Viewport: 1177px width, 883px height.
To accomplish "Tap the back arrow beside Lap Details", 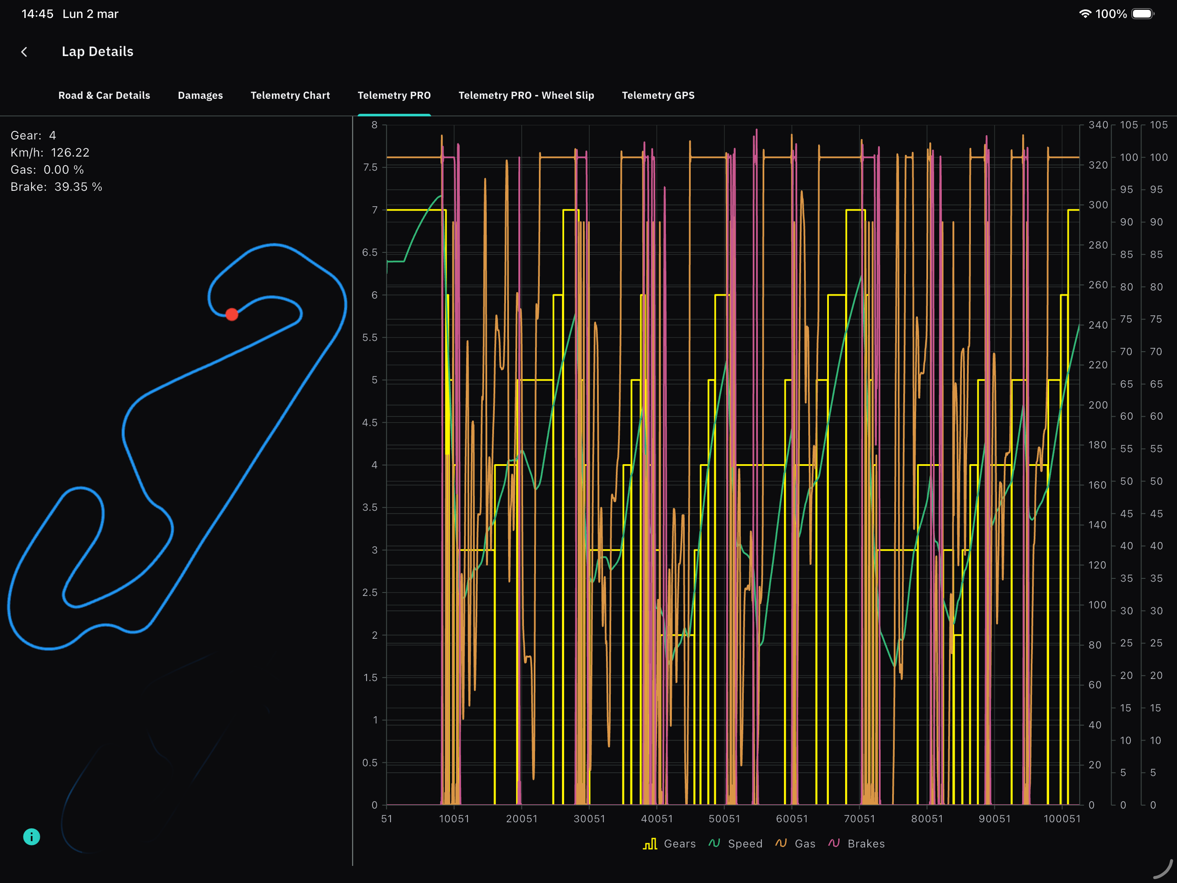I will [24, 52].
